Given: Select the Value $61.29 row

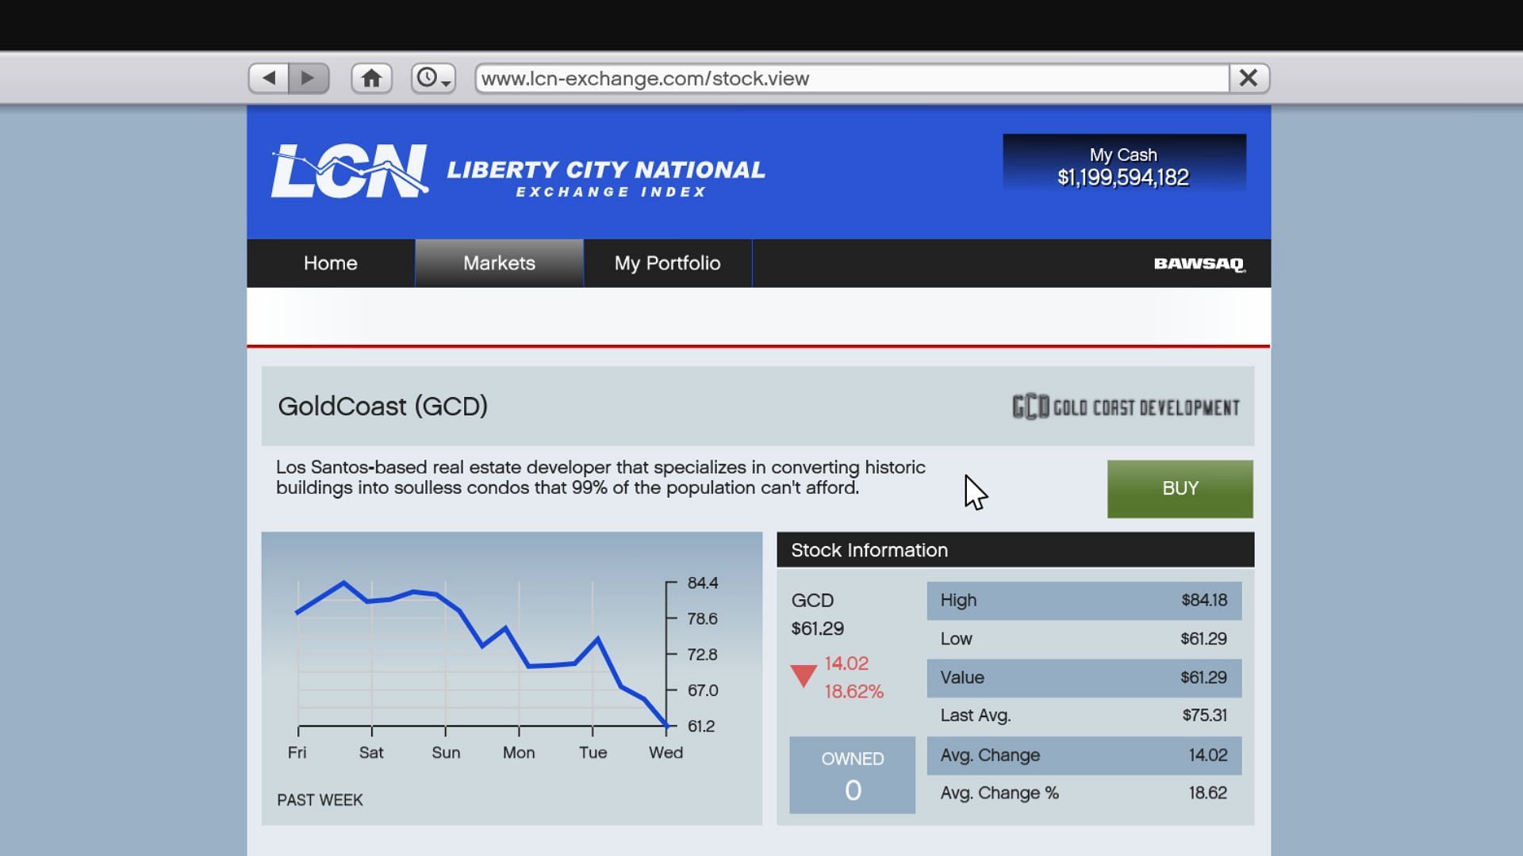Looking at the screenshot, I should (x=1084, y=678).
